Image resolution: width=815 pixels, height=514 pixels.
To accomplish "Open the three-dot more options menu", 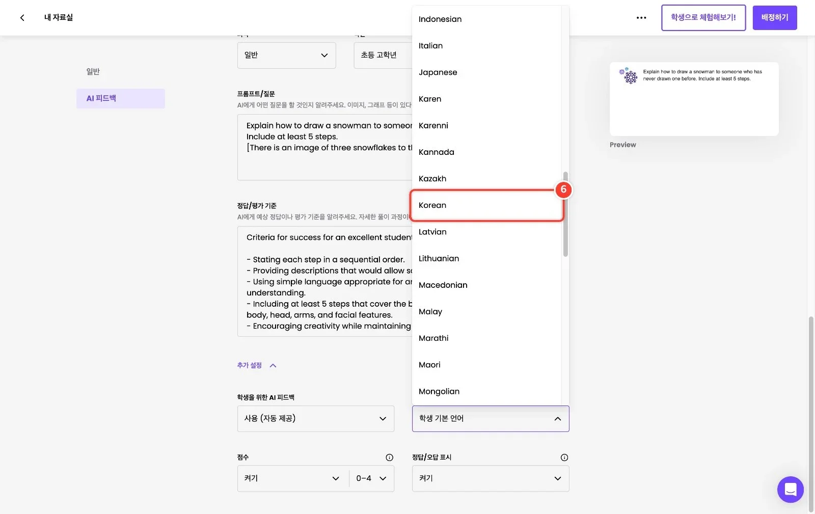I will (x=641, y=18).
